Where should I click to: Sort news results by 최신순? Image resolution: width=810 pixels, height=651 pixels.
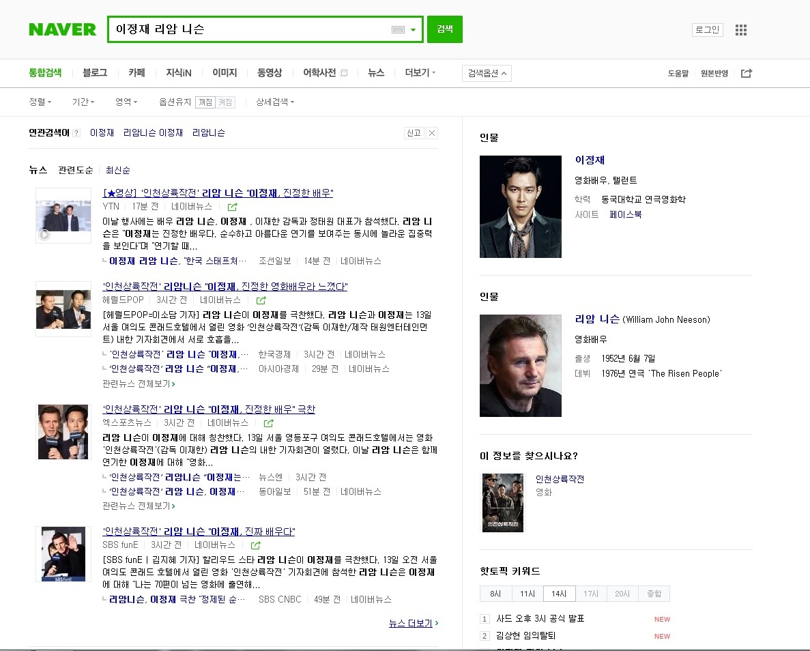[117, 170]
